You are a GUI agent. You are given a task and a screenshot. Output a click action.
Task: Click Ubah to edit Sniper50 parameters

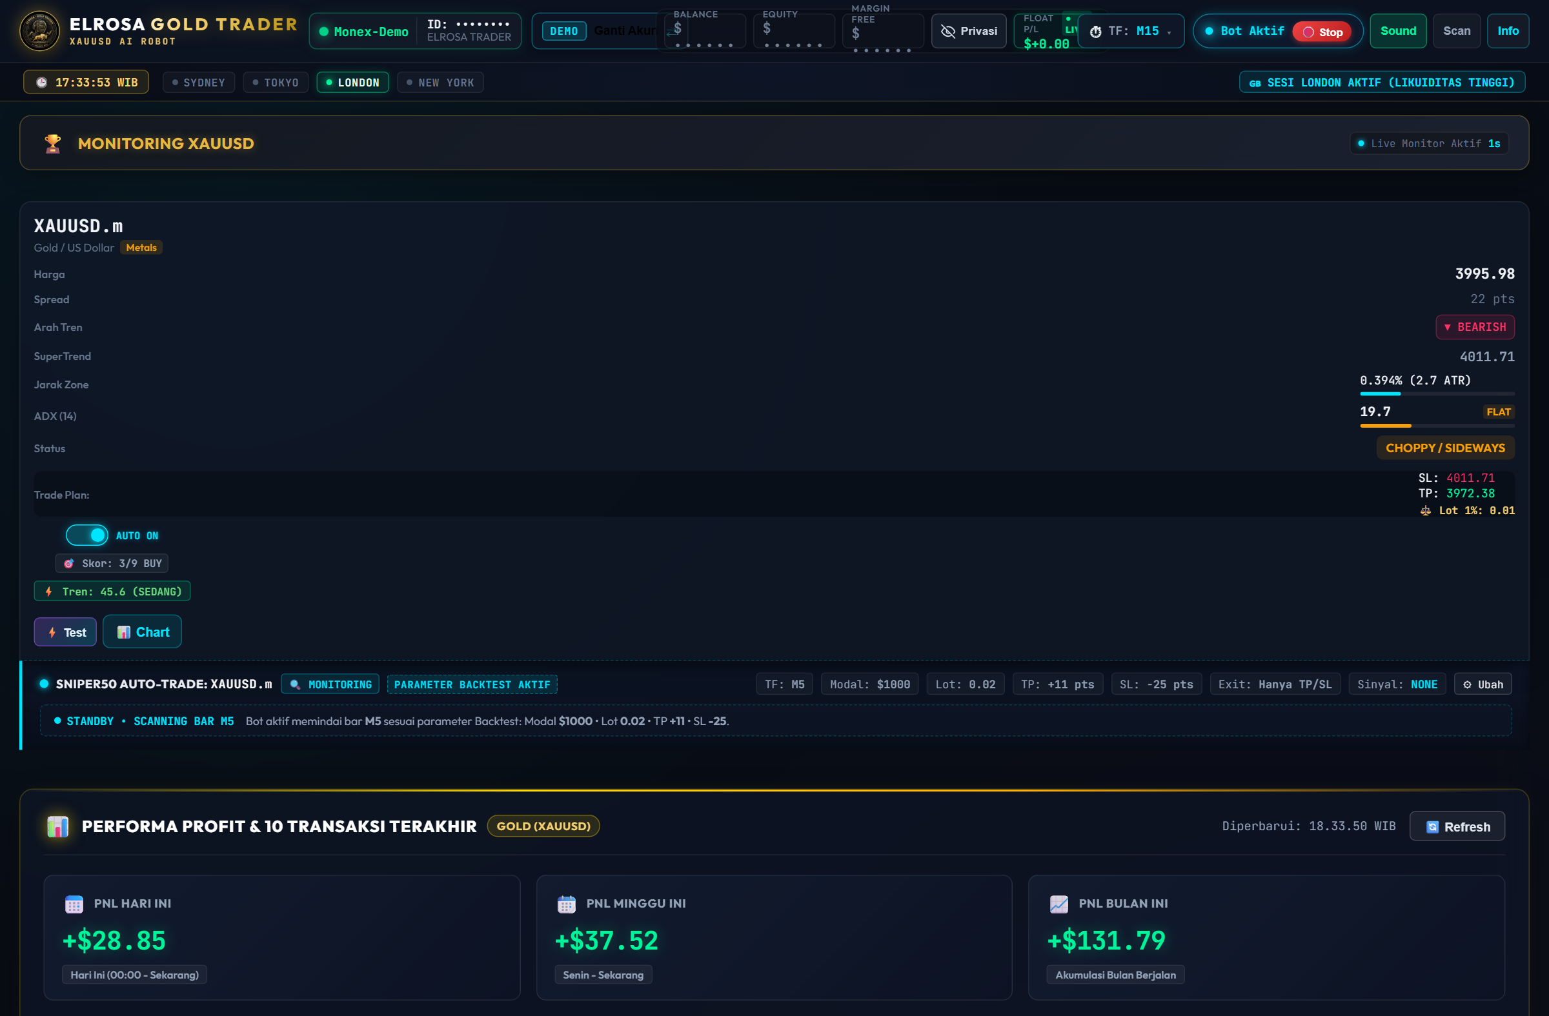click(1483, 684)
